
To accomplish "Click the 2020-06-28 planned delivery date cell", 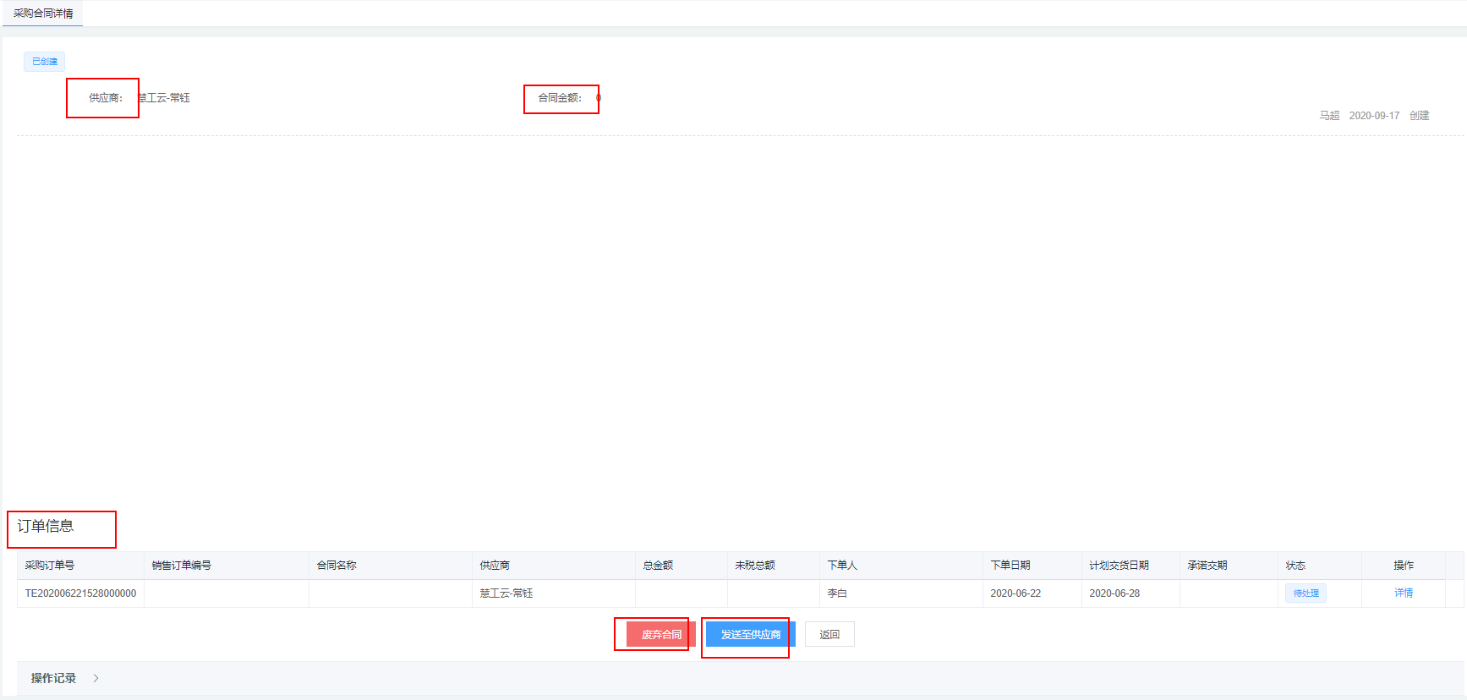I will pyautogui.click(x=1114, y=593).
